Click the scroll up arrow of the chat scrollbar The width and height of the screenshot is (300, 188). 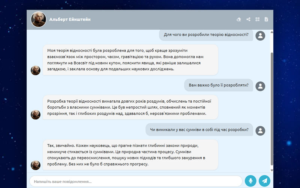click(271, 32)
